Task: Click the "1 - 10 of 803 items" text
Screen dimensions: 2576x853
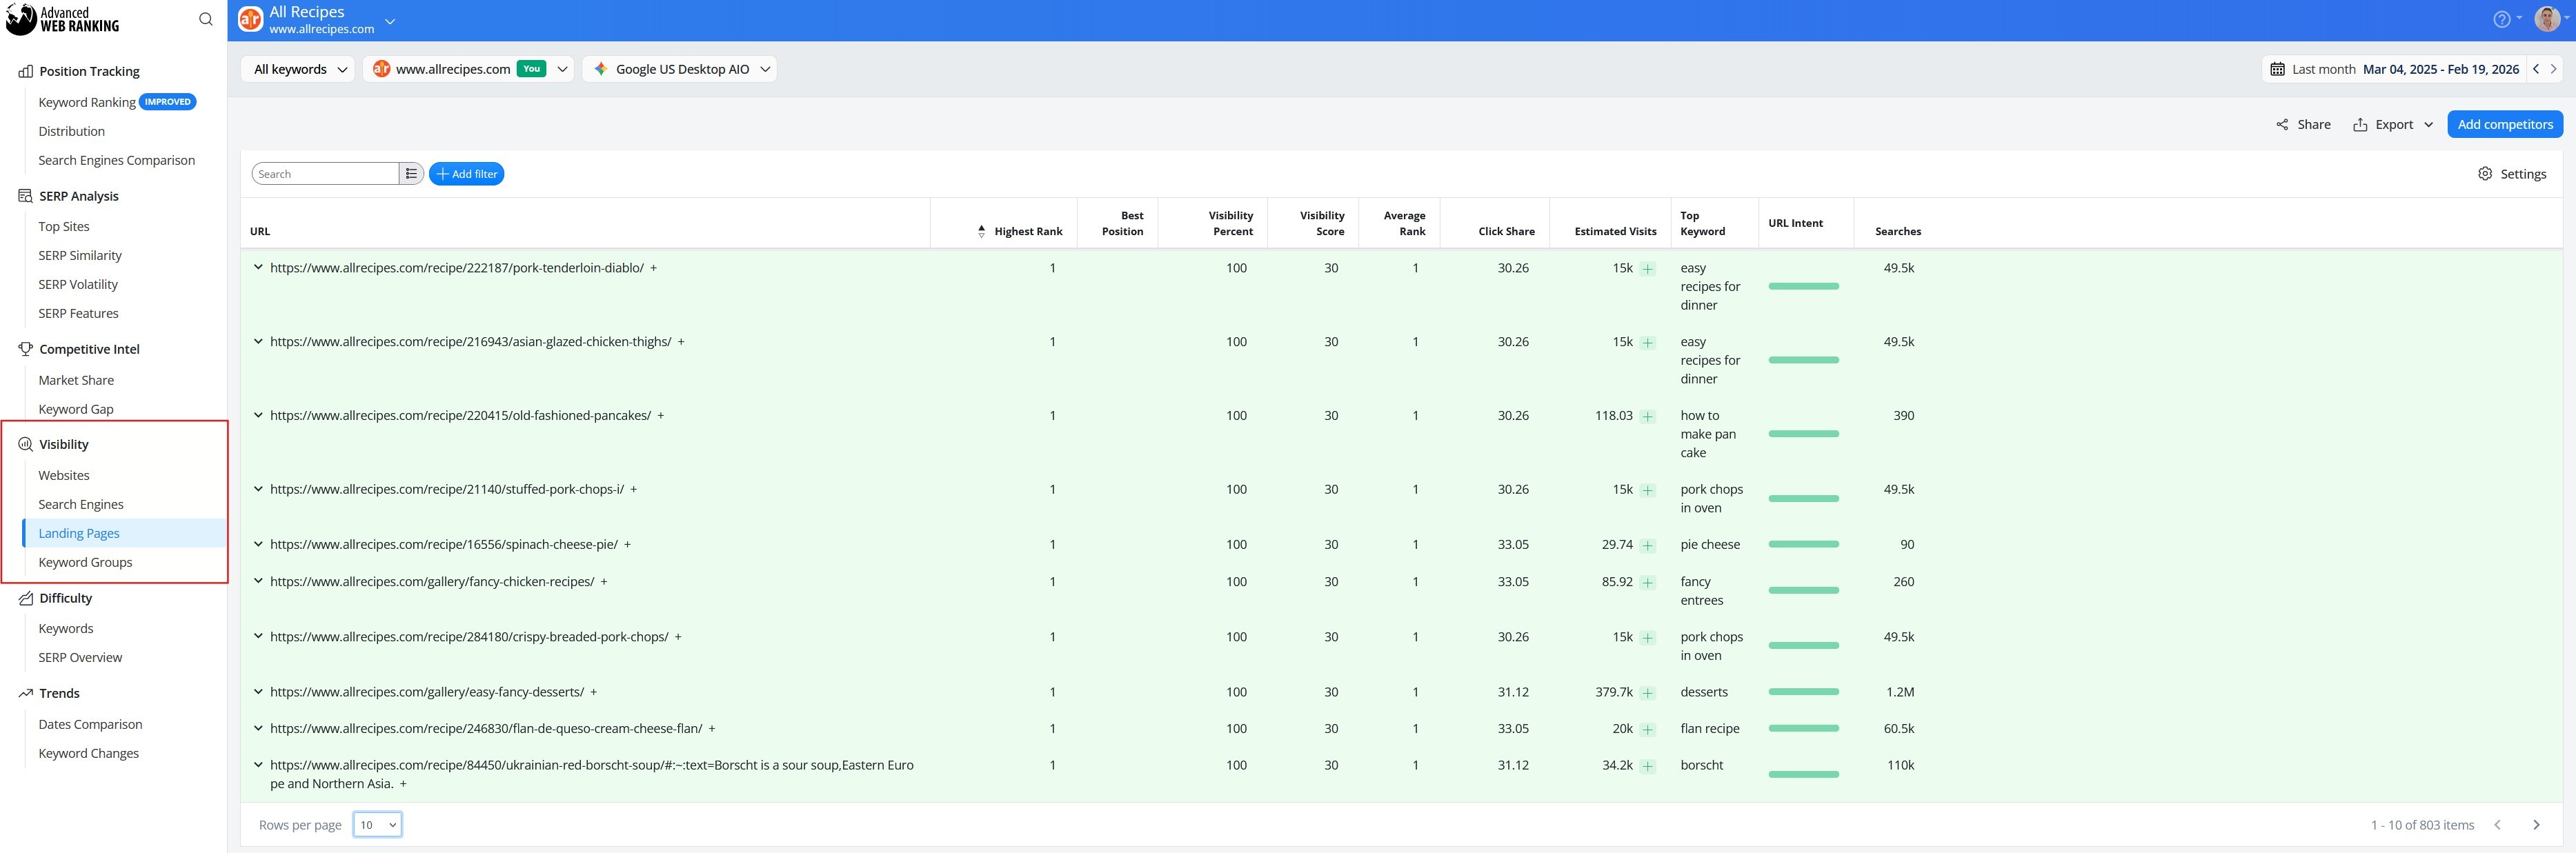Action: coord(2422,825)
